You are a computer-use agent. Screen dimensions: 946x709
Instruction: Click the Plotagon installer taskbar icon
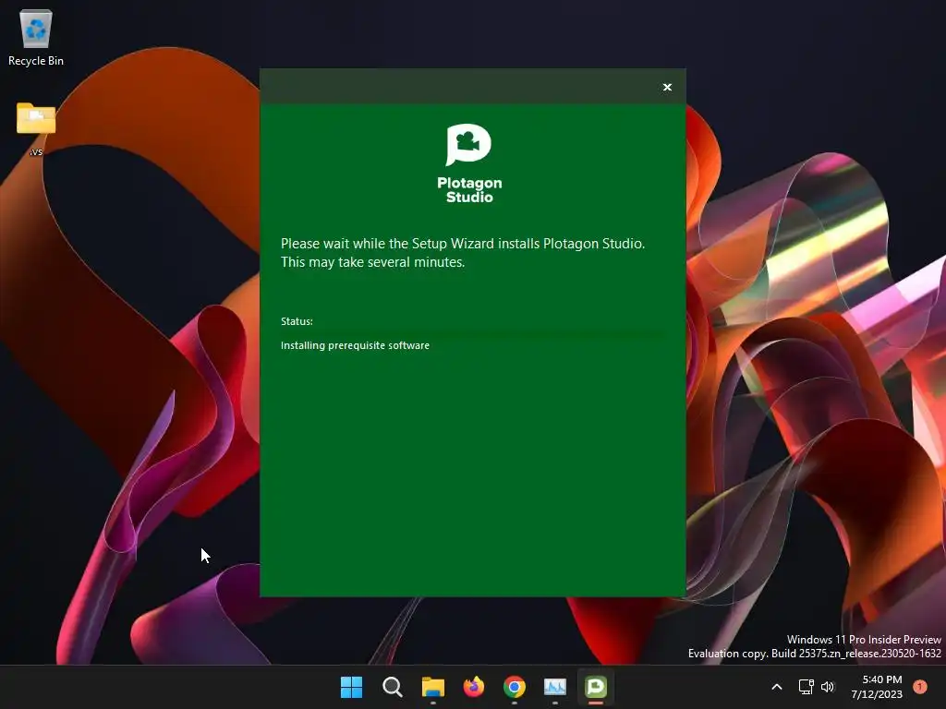(x=596, y=687)
